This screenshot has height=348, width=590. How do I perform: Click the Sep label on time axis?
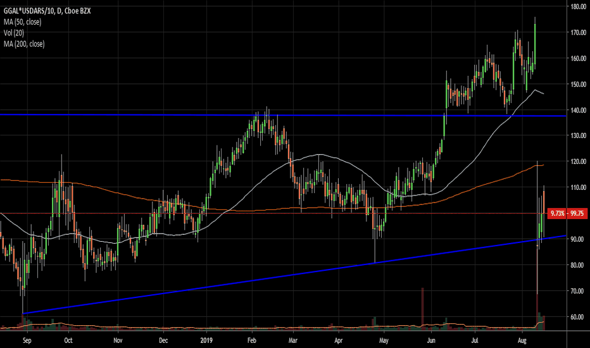pyautogui.click(x=27, y=340)
